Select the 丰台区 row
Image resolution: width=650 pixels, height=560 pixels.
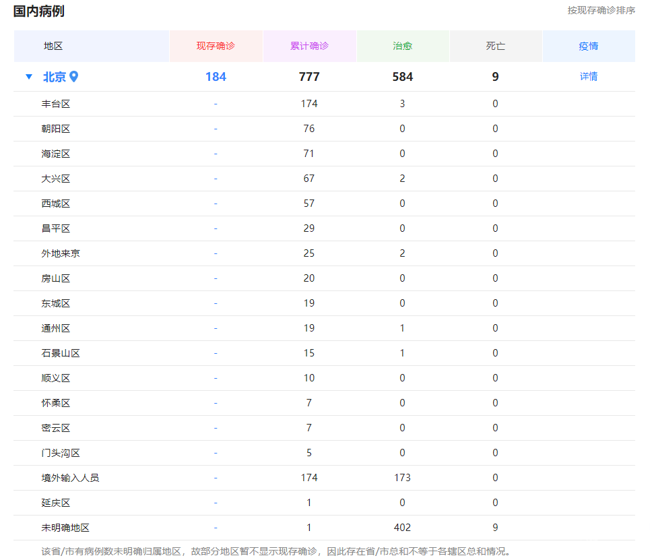click(56, 104)
